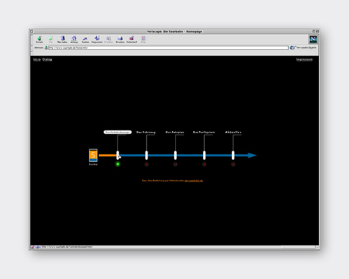Viewport: 349px width, 279px height.
Task: Toggle the green signal light below first stop
Action: click(x=117, y=164)
